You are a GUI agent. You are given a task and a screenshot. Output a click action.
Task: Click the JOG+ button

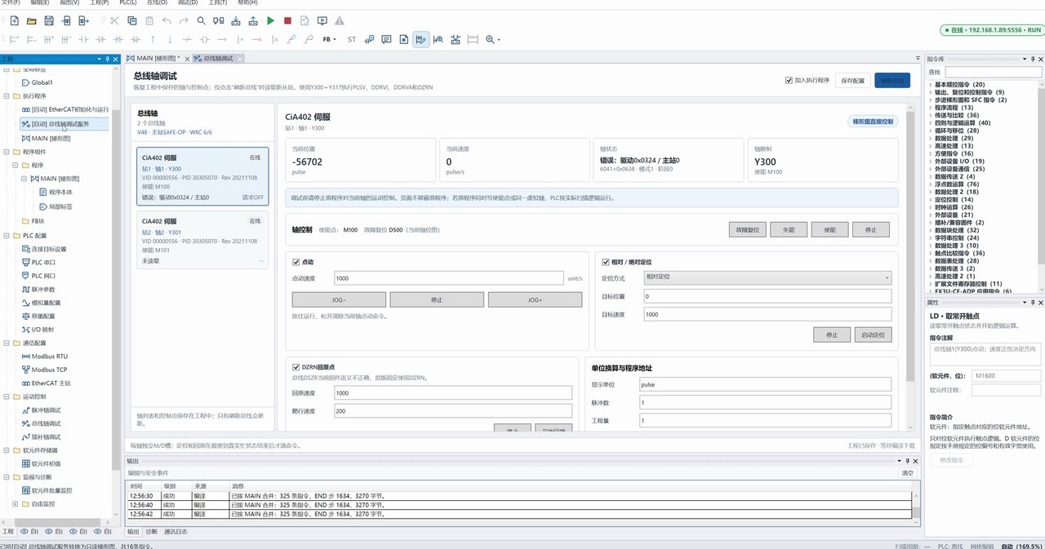click(535, 300)
